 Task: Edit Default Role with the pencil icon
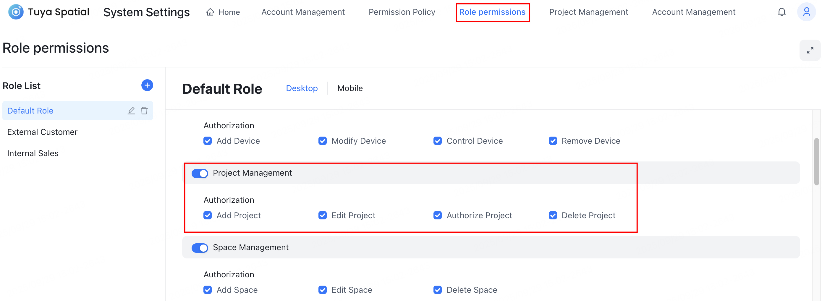pos(131,111)
